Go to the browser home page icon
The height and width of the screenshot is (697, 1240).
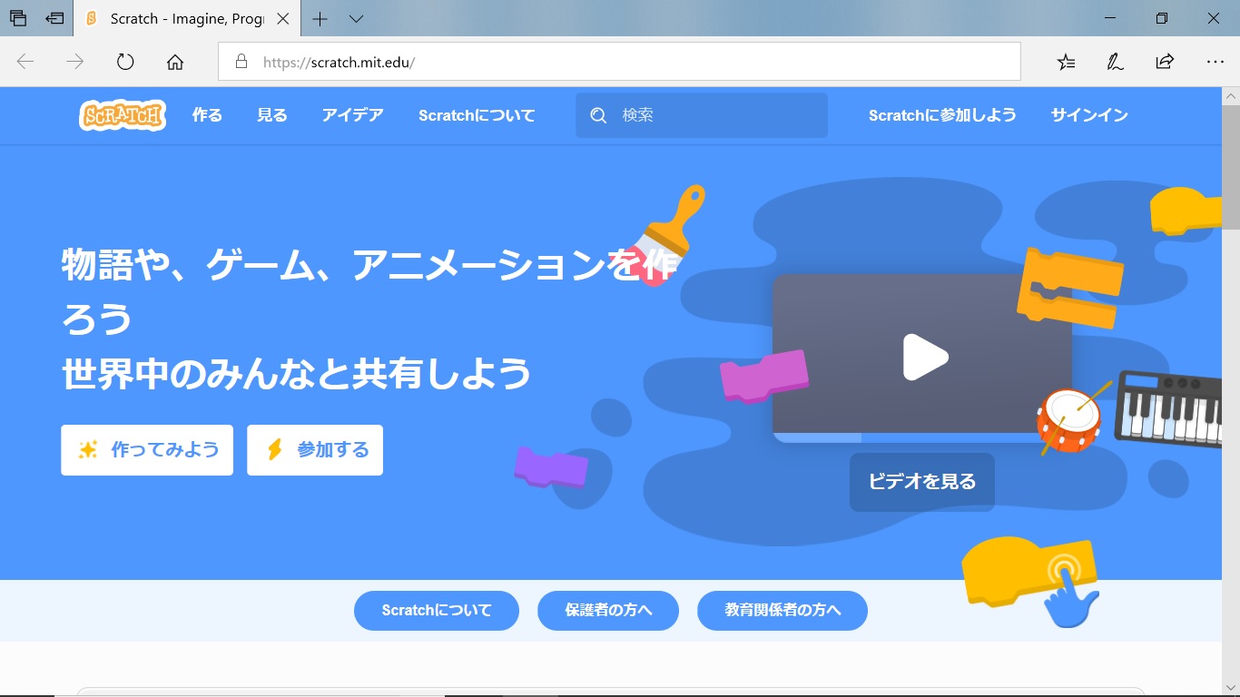tap(175, 62)
